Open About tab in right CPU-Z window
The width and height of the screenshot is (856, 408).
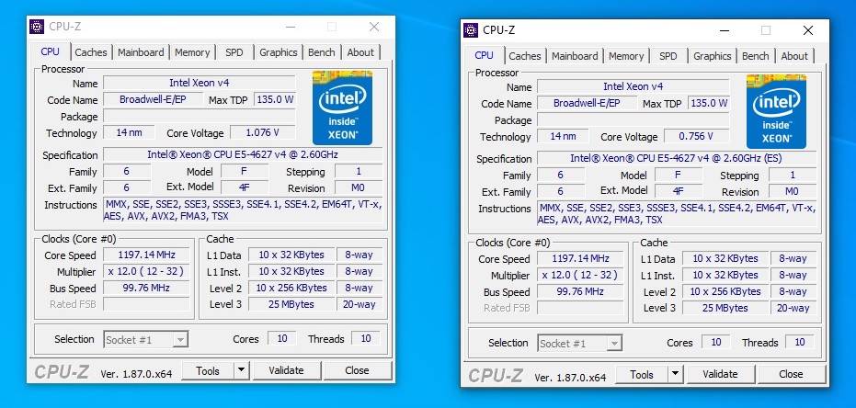pyautogui.click(x=794, y=56)
